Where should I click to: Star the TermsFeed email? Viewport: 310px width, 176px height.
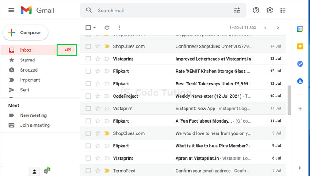click(x=98, y=171)
